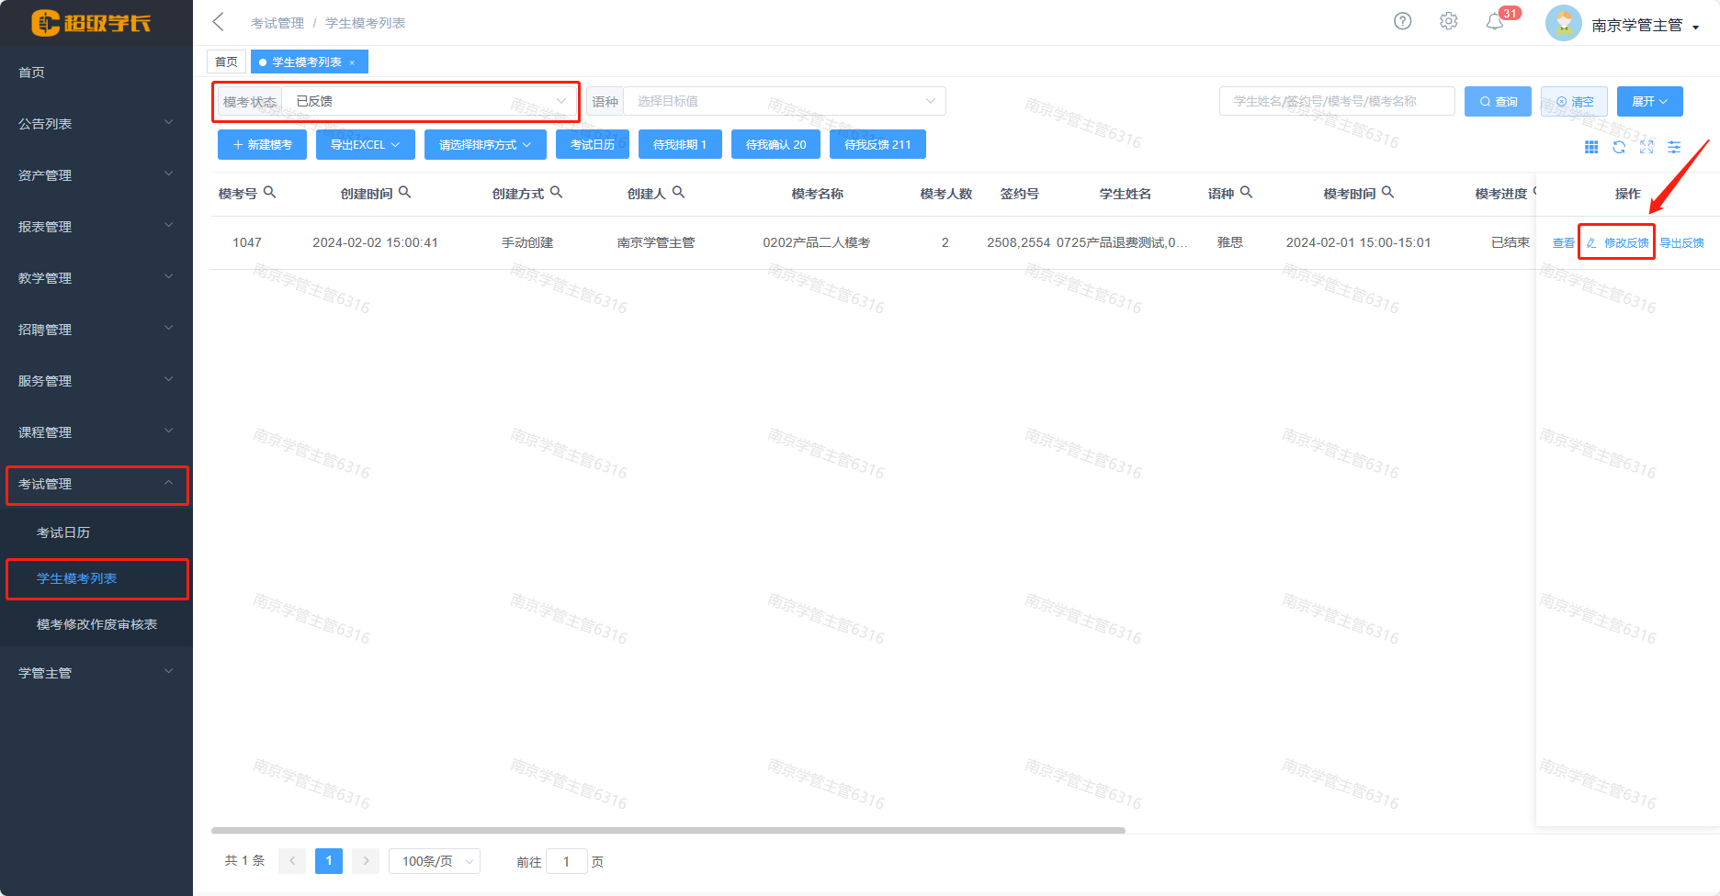
Task: Click 修改反馈 link in the row
Action: click(x=1618, y=242)
